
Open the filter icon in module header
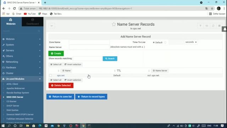[x=200, y=26]
